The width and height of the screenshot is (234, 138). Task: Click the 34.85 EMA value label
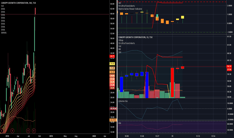click(x=112, y=76)
